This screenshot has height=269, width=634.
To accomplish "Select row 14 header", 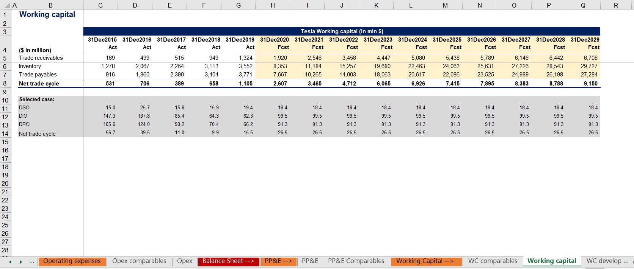I will point(5,134).
